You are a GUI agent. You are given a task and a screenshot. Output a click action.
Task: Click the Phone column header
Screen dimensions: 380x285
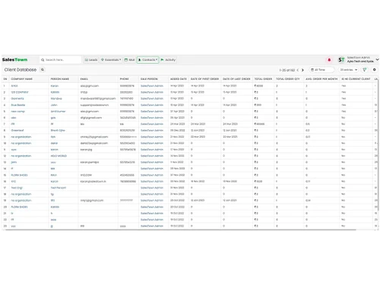(124, 79)
